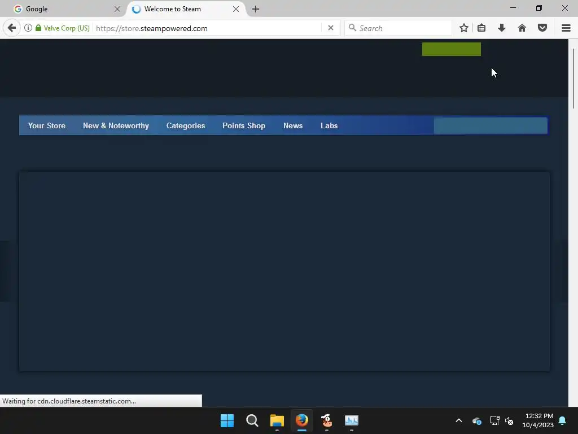Open Categories menu on Steam
This screenshot has width=578, height=434.
[186, 126]
